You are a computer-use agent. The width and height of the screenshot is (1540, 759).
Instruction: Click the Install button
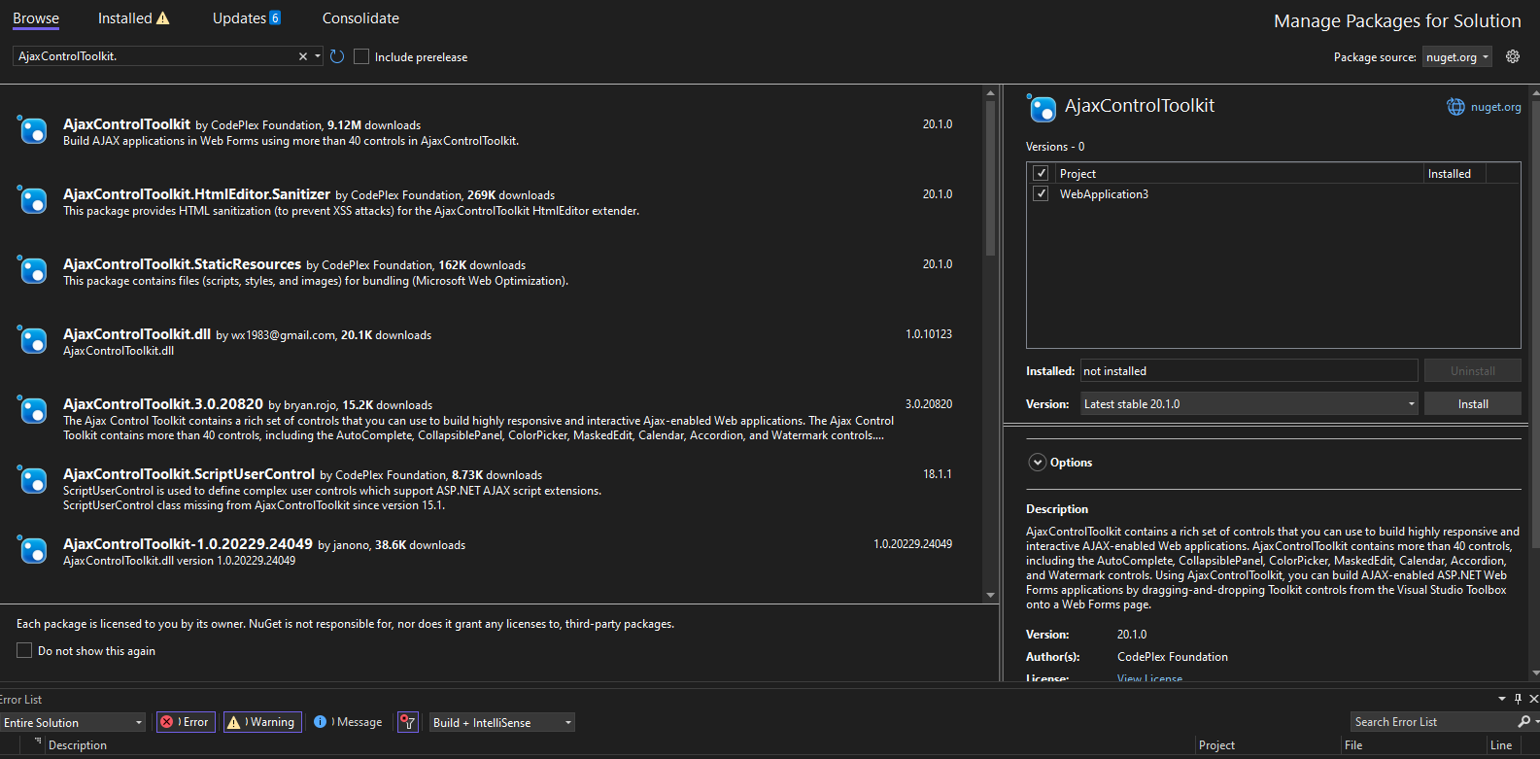pos(1472,403)
